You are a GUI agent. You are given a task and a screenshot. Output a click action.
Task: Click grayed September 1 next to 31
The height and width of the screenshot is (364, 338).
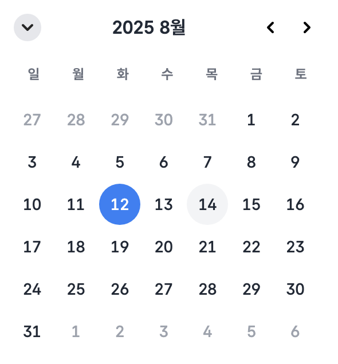[76, 331]
